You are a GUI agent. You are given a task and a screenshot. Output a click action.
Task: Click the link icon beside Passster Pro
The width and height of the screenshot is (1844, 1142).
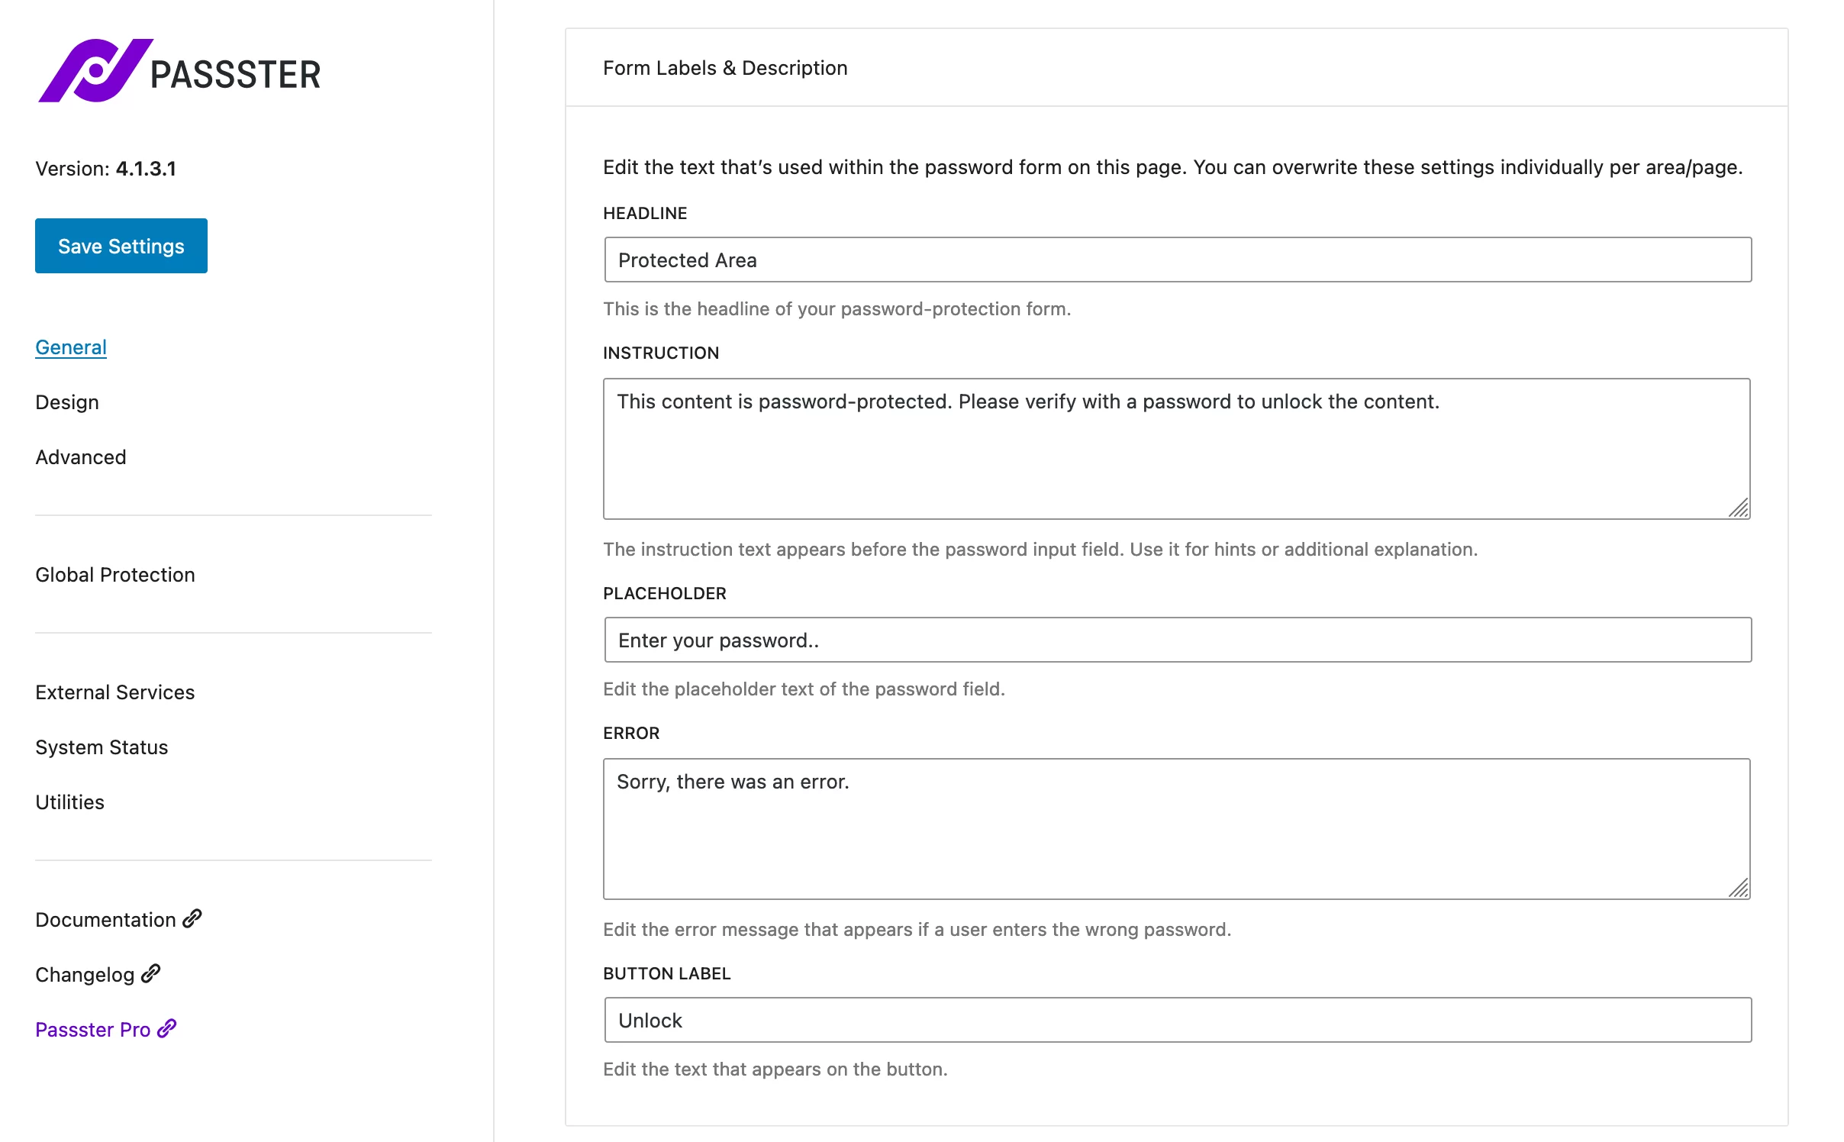(x=167, y=1028)
